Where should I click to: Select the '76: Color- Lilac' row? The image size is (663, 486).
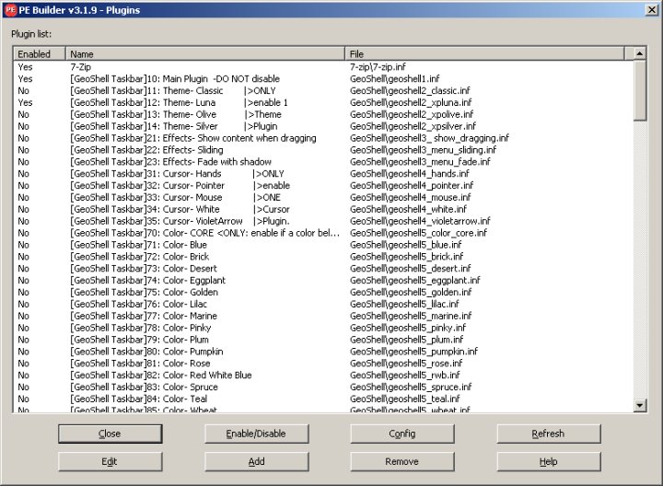point(323,304)
